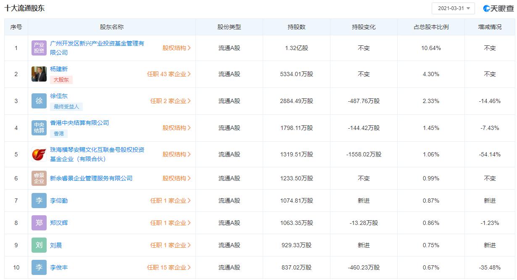The height and width of the screenshot is (280, 517).
Task: Open 新余睿景企业管理服务有限公司 link
Action: 91,178
